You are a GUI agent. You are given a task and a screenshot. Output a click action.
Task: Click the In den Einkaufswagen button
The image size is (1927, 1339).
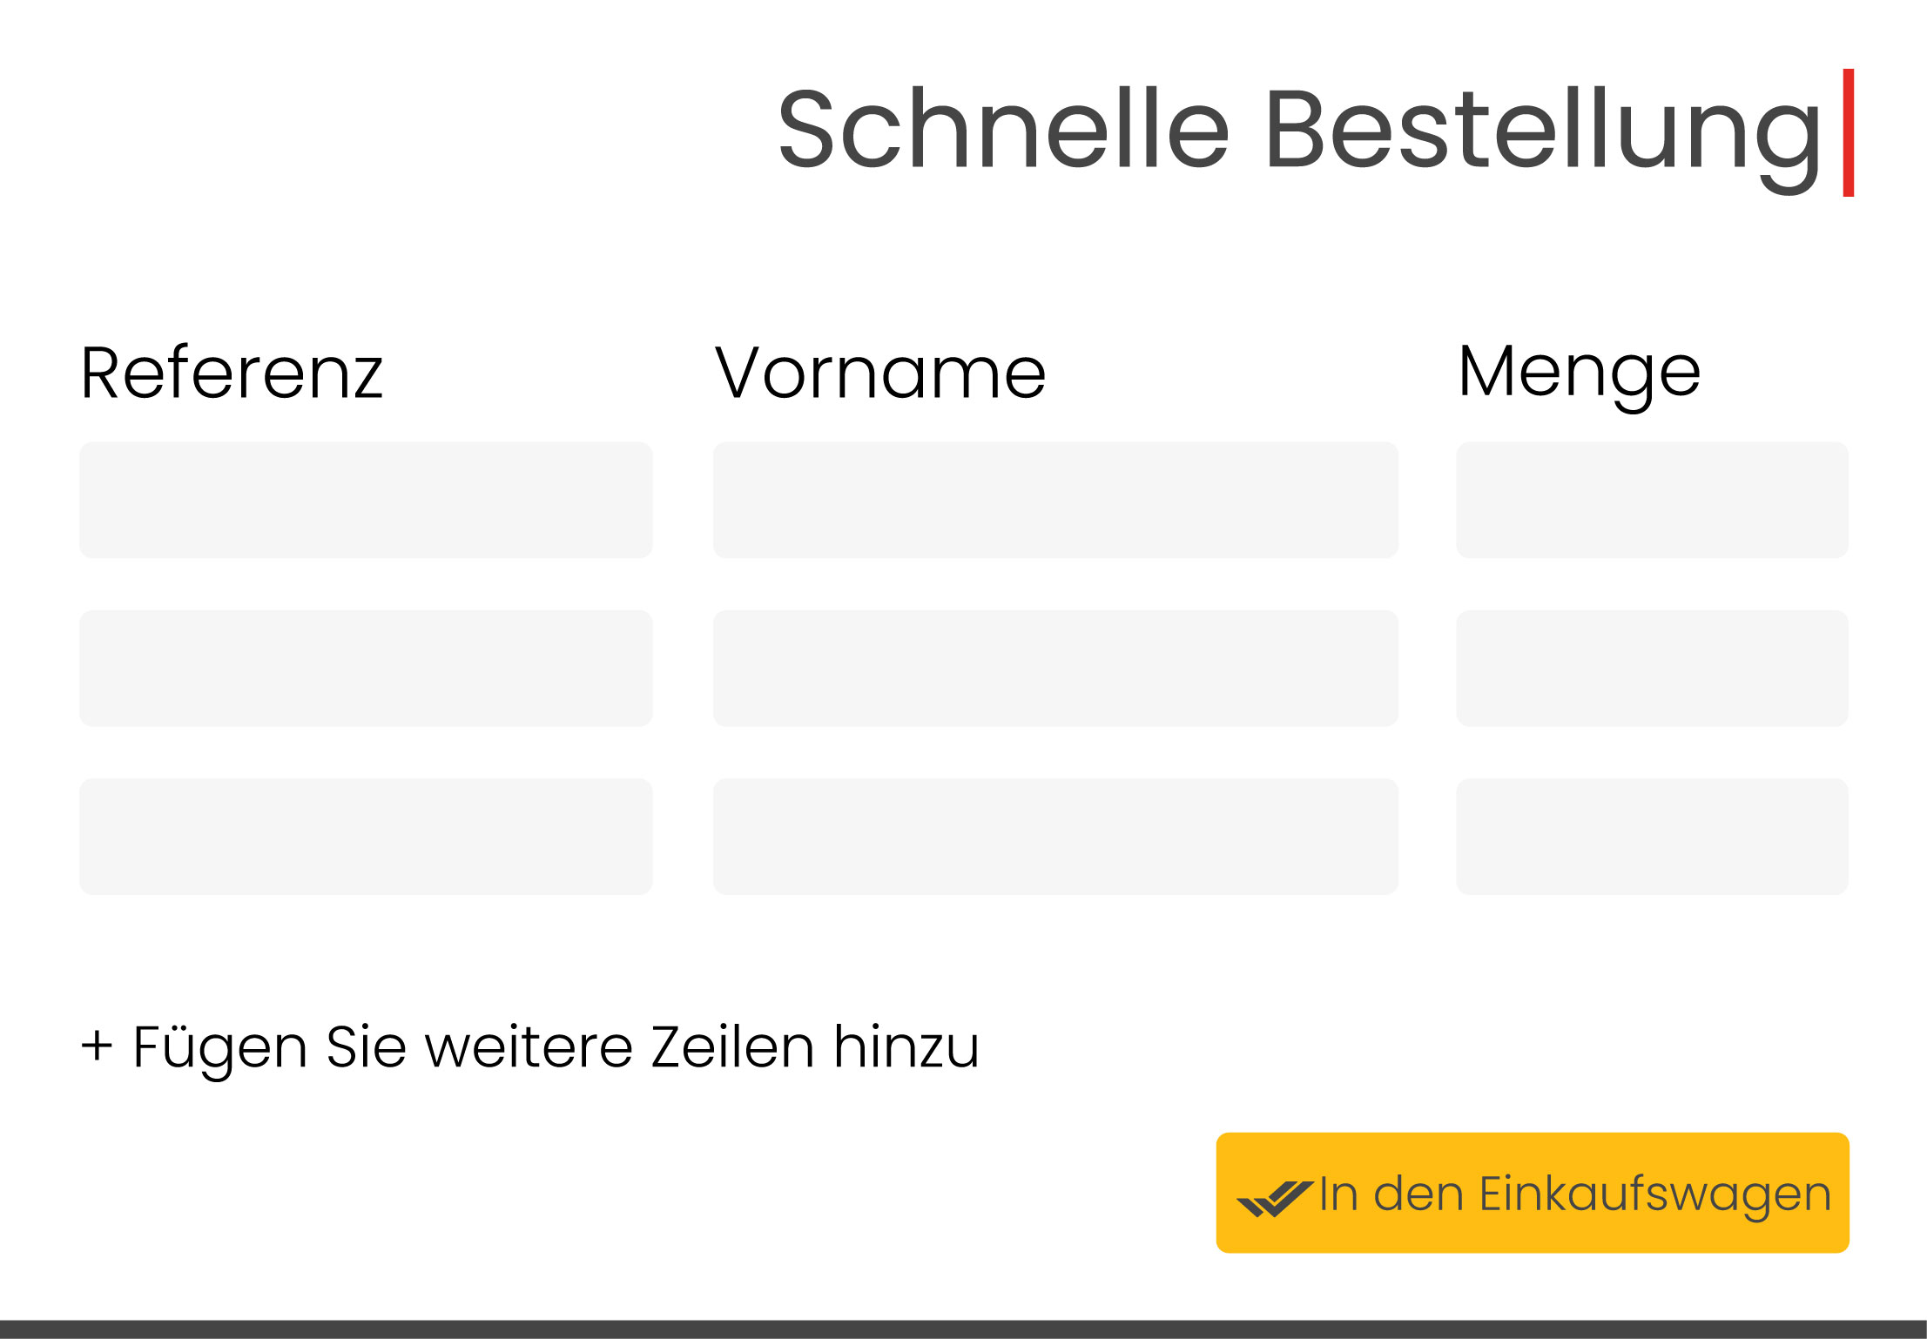pyautogui.click(x=1533, y=1193)
